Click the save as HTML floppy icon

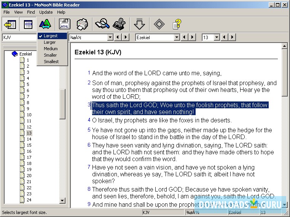tap(64, 24)
